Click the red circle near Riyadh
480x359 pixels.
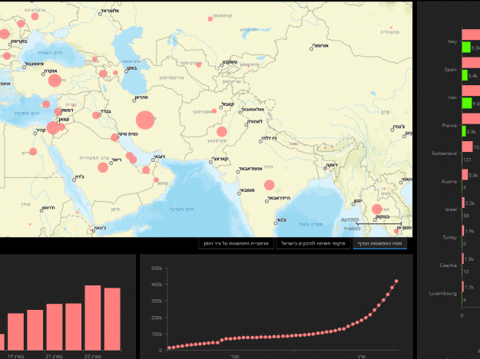click(131, 158)
